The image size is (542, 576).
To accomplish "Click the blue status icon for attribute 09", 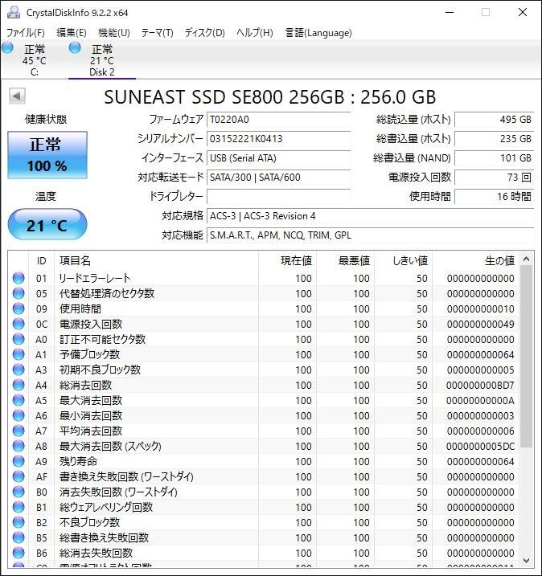I will click(x=18, y=308).
